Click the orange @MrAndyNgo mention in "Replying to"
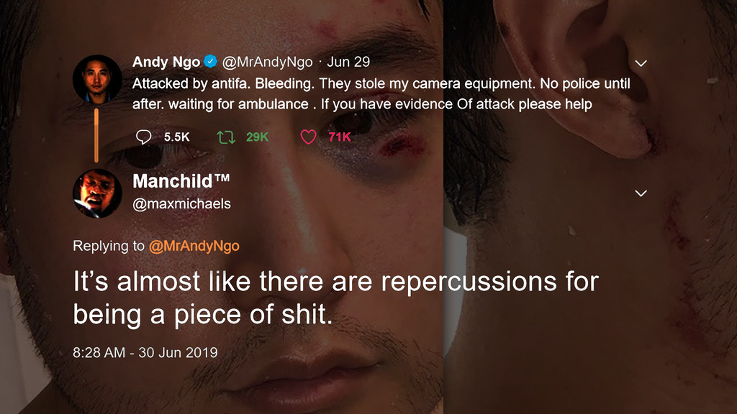This screenshot has height=414, width=737. click(x=194, y=246)
